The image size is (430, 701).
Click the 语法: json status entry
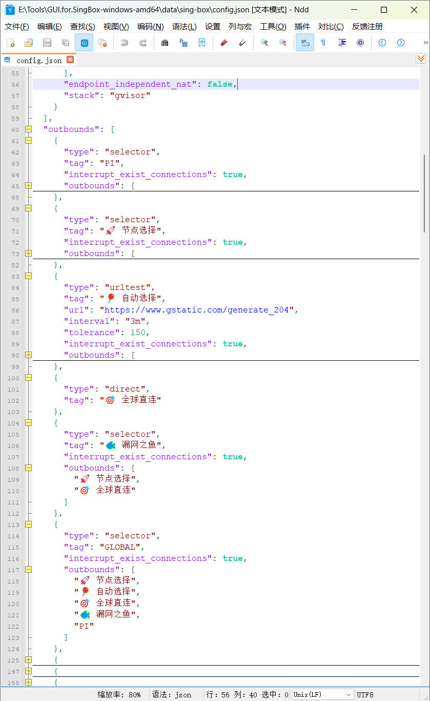172,694
